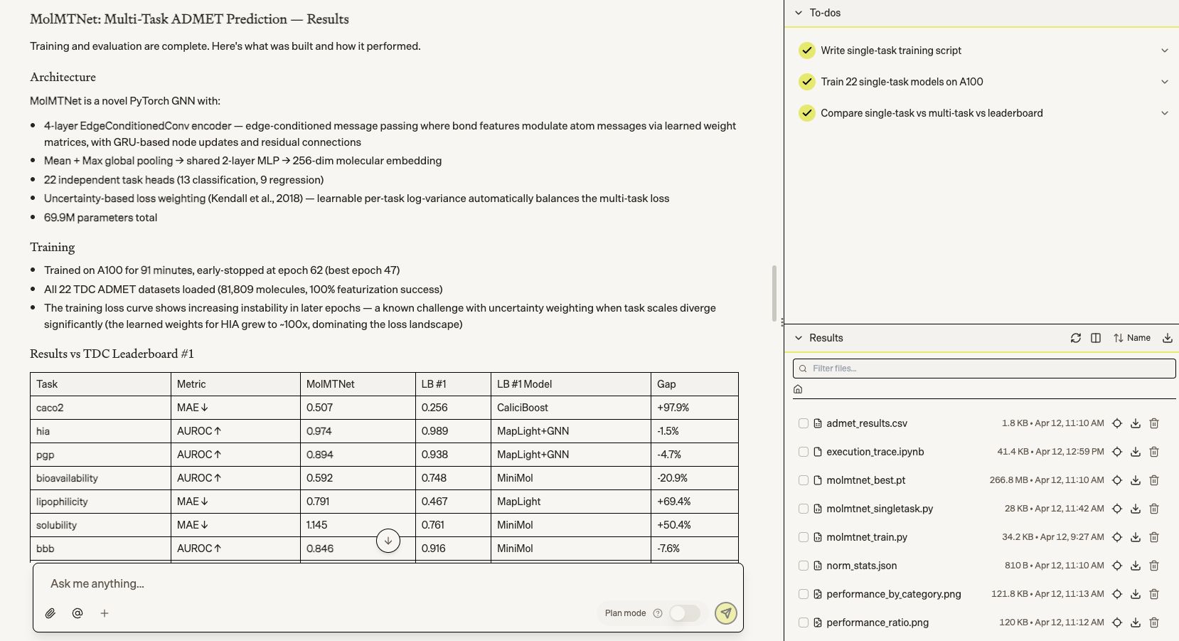The width and height of the screenshot is (1179, 641).
Task: Open the plus menu in the chat box
Action: [105, 613]
